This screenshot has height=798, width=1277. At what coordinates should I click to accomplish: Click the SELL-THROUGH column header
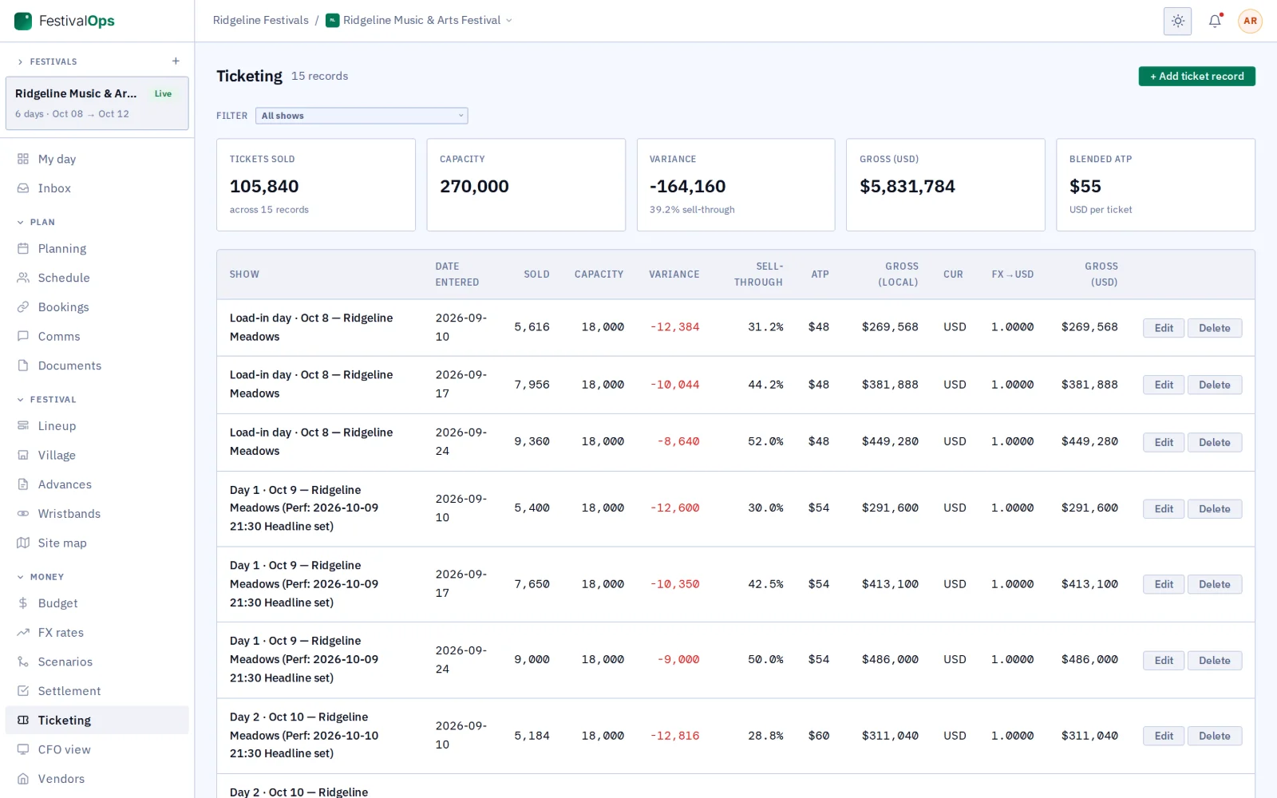[758, 275]
